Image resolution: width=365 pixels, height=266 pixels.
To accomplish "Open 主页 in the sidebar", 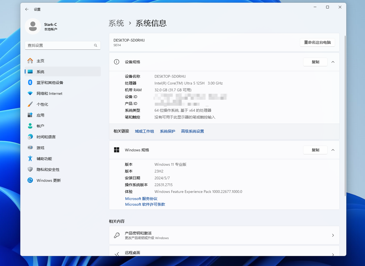I will tap(63, 61).
